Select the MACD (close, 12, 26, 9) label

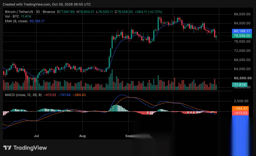[23, 95]
